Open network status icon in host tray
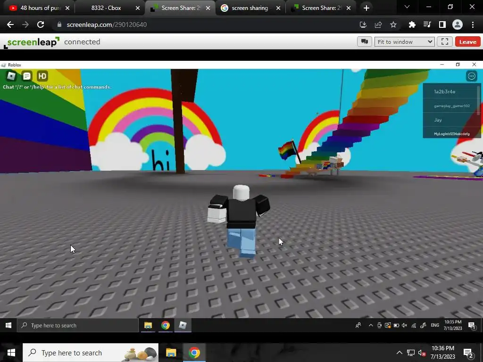Image resolution: width=483 pixels, height=362 pixels. click(411, 353)
